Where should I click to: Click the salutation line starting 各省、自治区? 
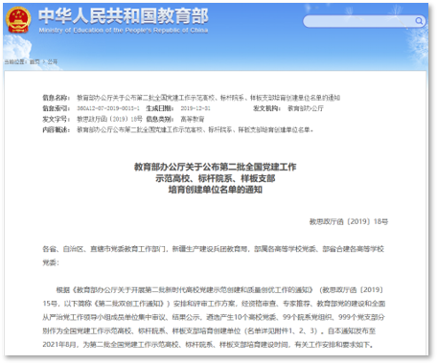pos(214,256)
